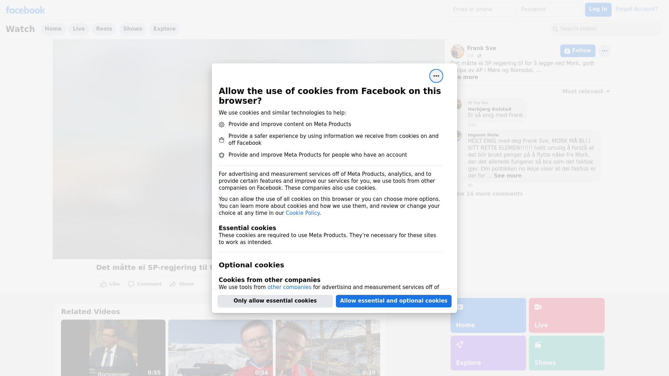Click the Share text label
This screenshot has height=376, width=669.
coord(186,284)
